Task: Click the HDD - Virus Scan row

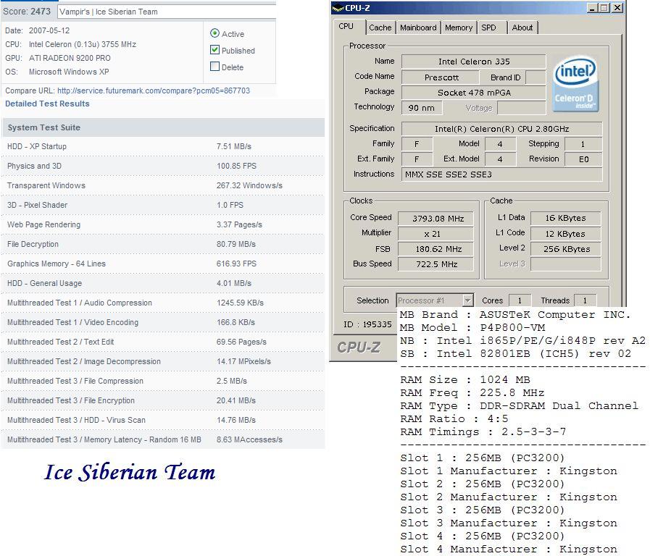Action: [x=163, y=420]
